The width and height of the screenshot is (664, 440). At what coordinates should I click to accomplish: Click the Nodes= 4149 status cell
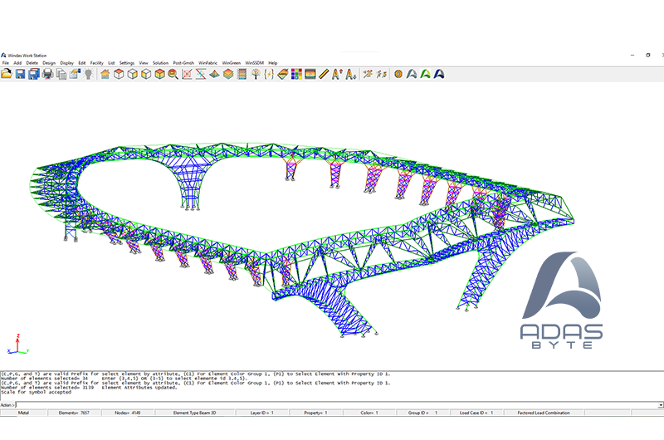(x=128, y=413)
